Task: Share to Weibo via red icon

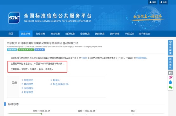Action: 170,77
